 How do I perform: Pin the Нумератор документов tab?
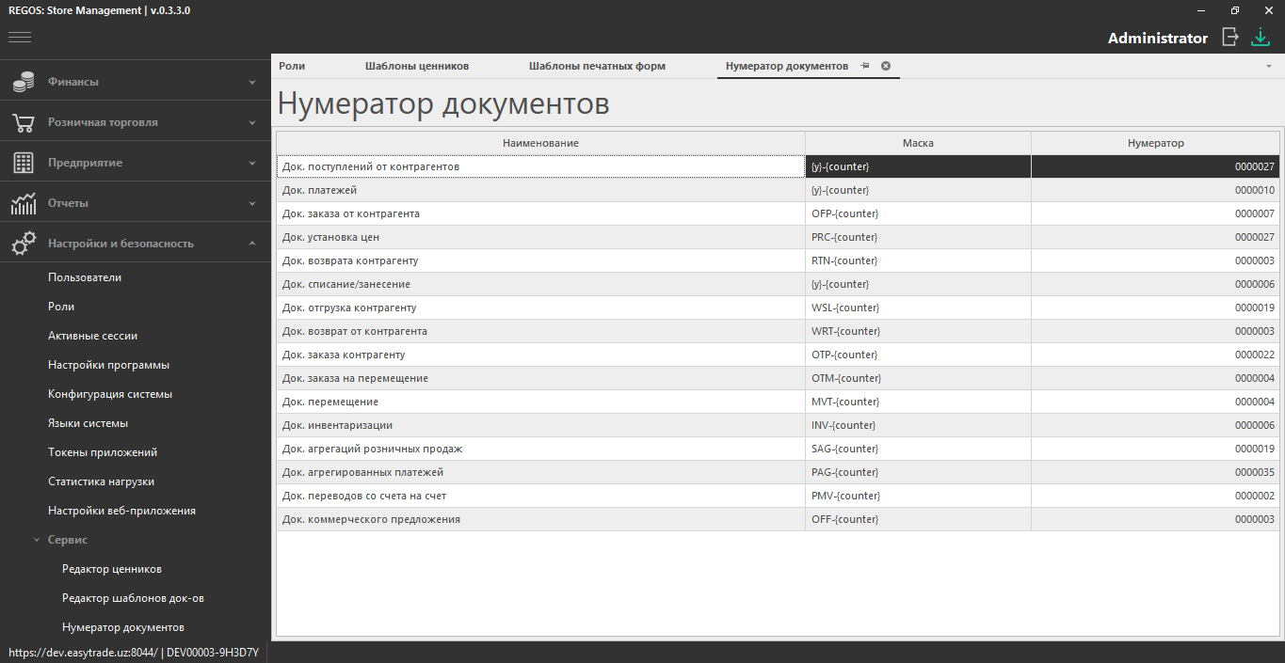(x=865, y=66)
